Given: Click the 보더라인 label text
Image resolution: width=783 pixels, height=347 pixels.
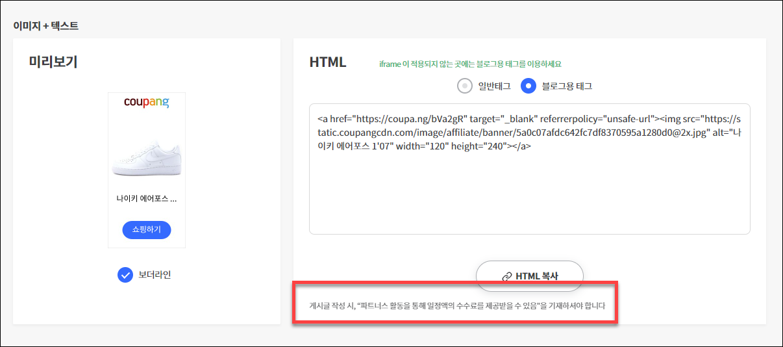Looking at the screenshot, I should 155,275.
